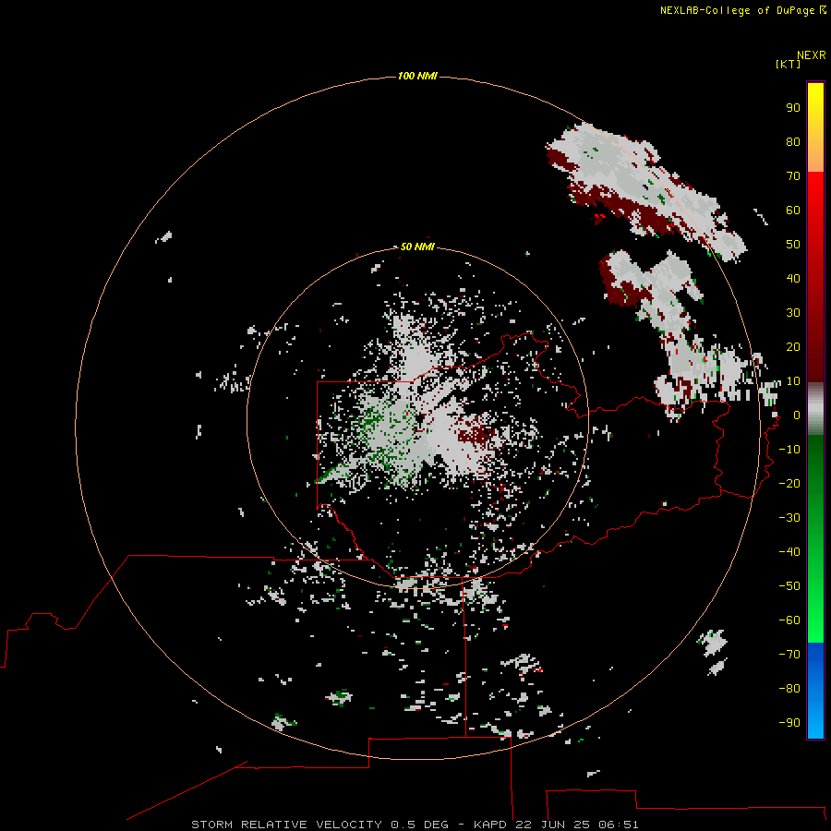Click the KAPD 22 JUN 25 06:51 timestamp
This screenshot has width=831, height=831.
point(556,825)
